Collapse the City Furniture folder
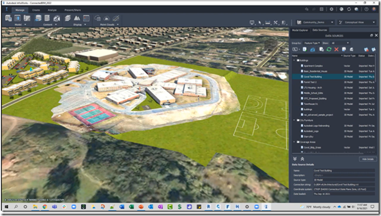 point(294,120)
